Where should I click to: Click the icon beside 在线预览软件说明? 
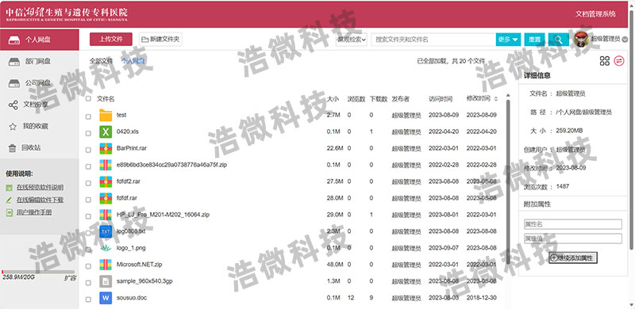(10, 188)
